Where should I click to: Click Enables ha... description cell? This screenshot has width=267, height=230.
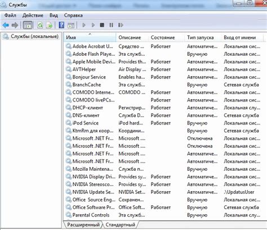[x=132, y=77]
